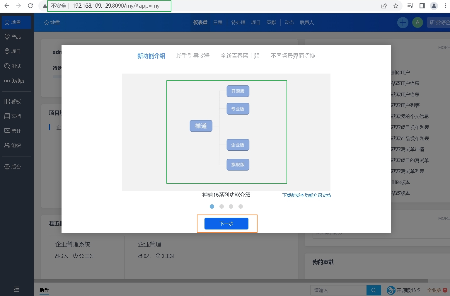The width and height of the screenshot is (450, 296).
Task: Click the browser address bar URL
Action: (x=116, y=6)
